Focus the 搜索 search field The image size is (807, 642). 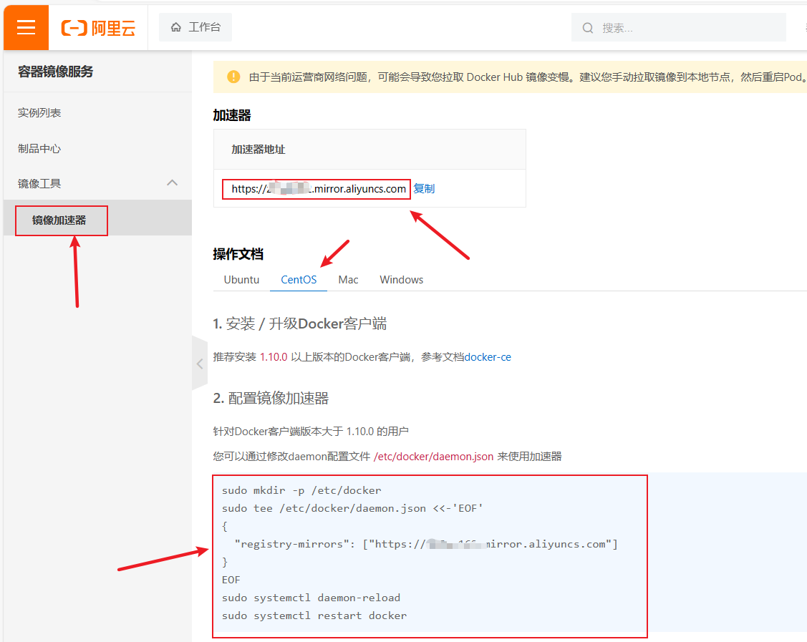pyautogui.click(x=678, y=28)
